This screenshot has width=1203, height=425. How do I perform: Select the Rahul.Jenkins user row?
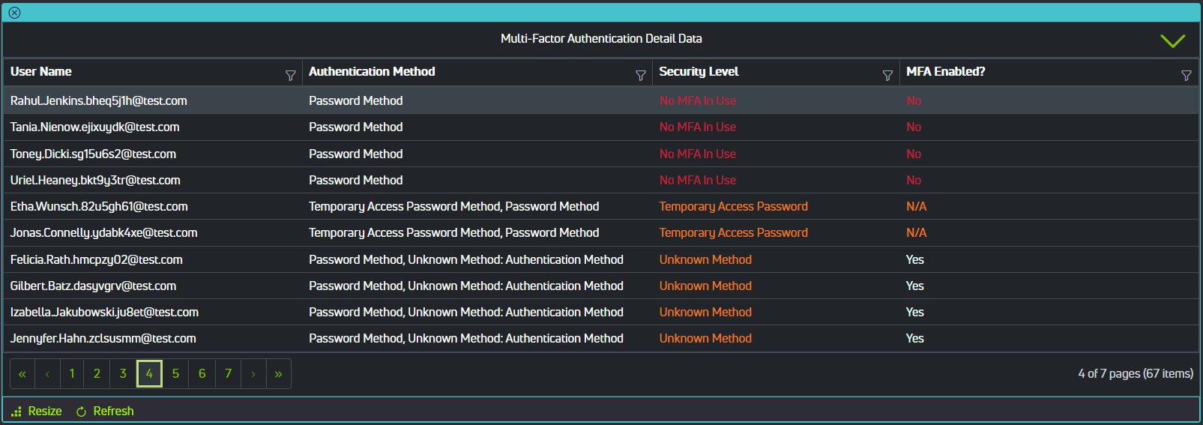[99, 101]
